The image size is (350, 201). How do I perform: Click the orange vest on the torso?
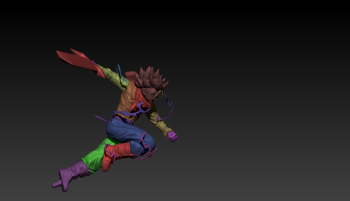pyautogui.click(x=127, y=101)
